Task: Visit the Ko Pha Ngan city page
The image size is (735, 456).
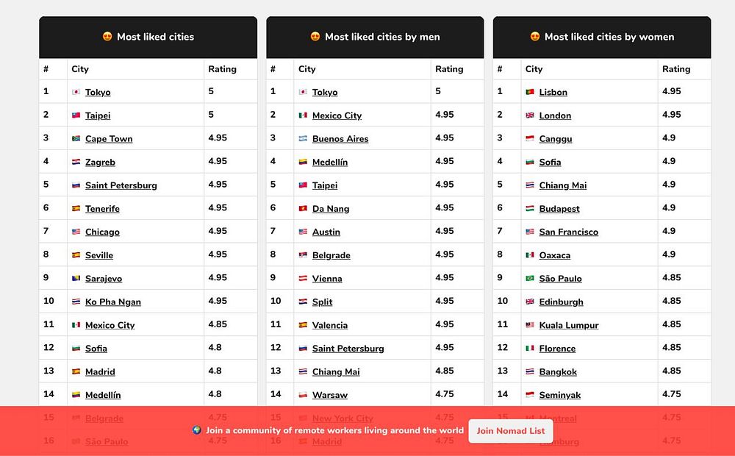Action: [x=113, y=302]
